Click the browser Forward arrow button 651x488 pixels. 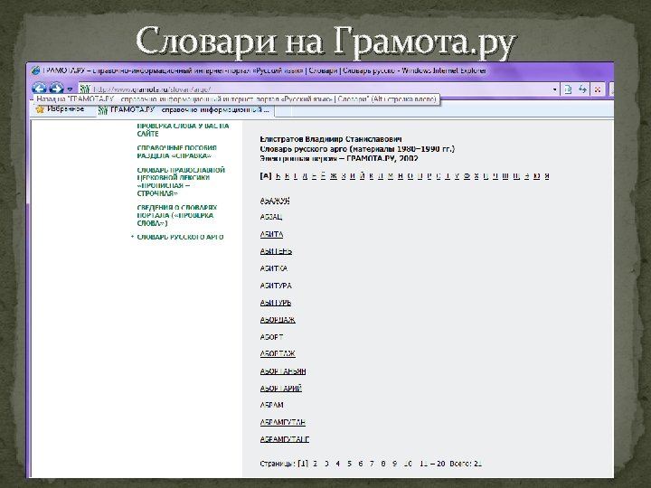[56, 89]
